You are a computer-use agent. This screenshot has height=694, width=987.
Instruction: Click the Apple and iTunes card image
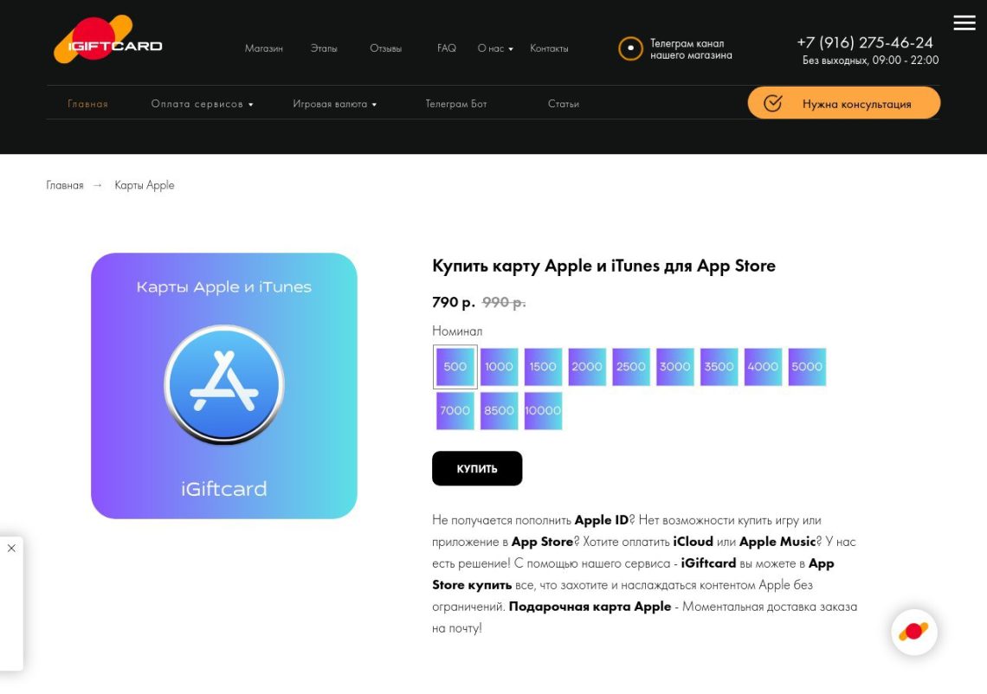click(x=224, y=386)
